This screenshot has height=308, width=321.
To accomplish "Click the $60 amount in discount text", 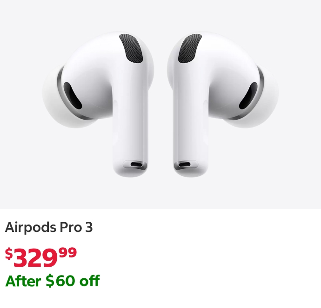I will [60, 281].
